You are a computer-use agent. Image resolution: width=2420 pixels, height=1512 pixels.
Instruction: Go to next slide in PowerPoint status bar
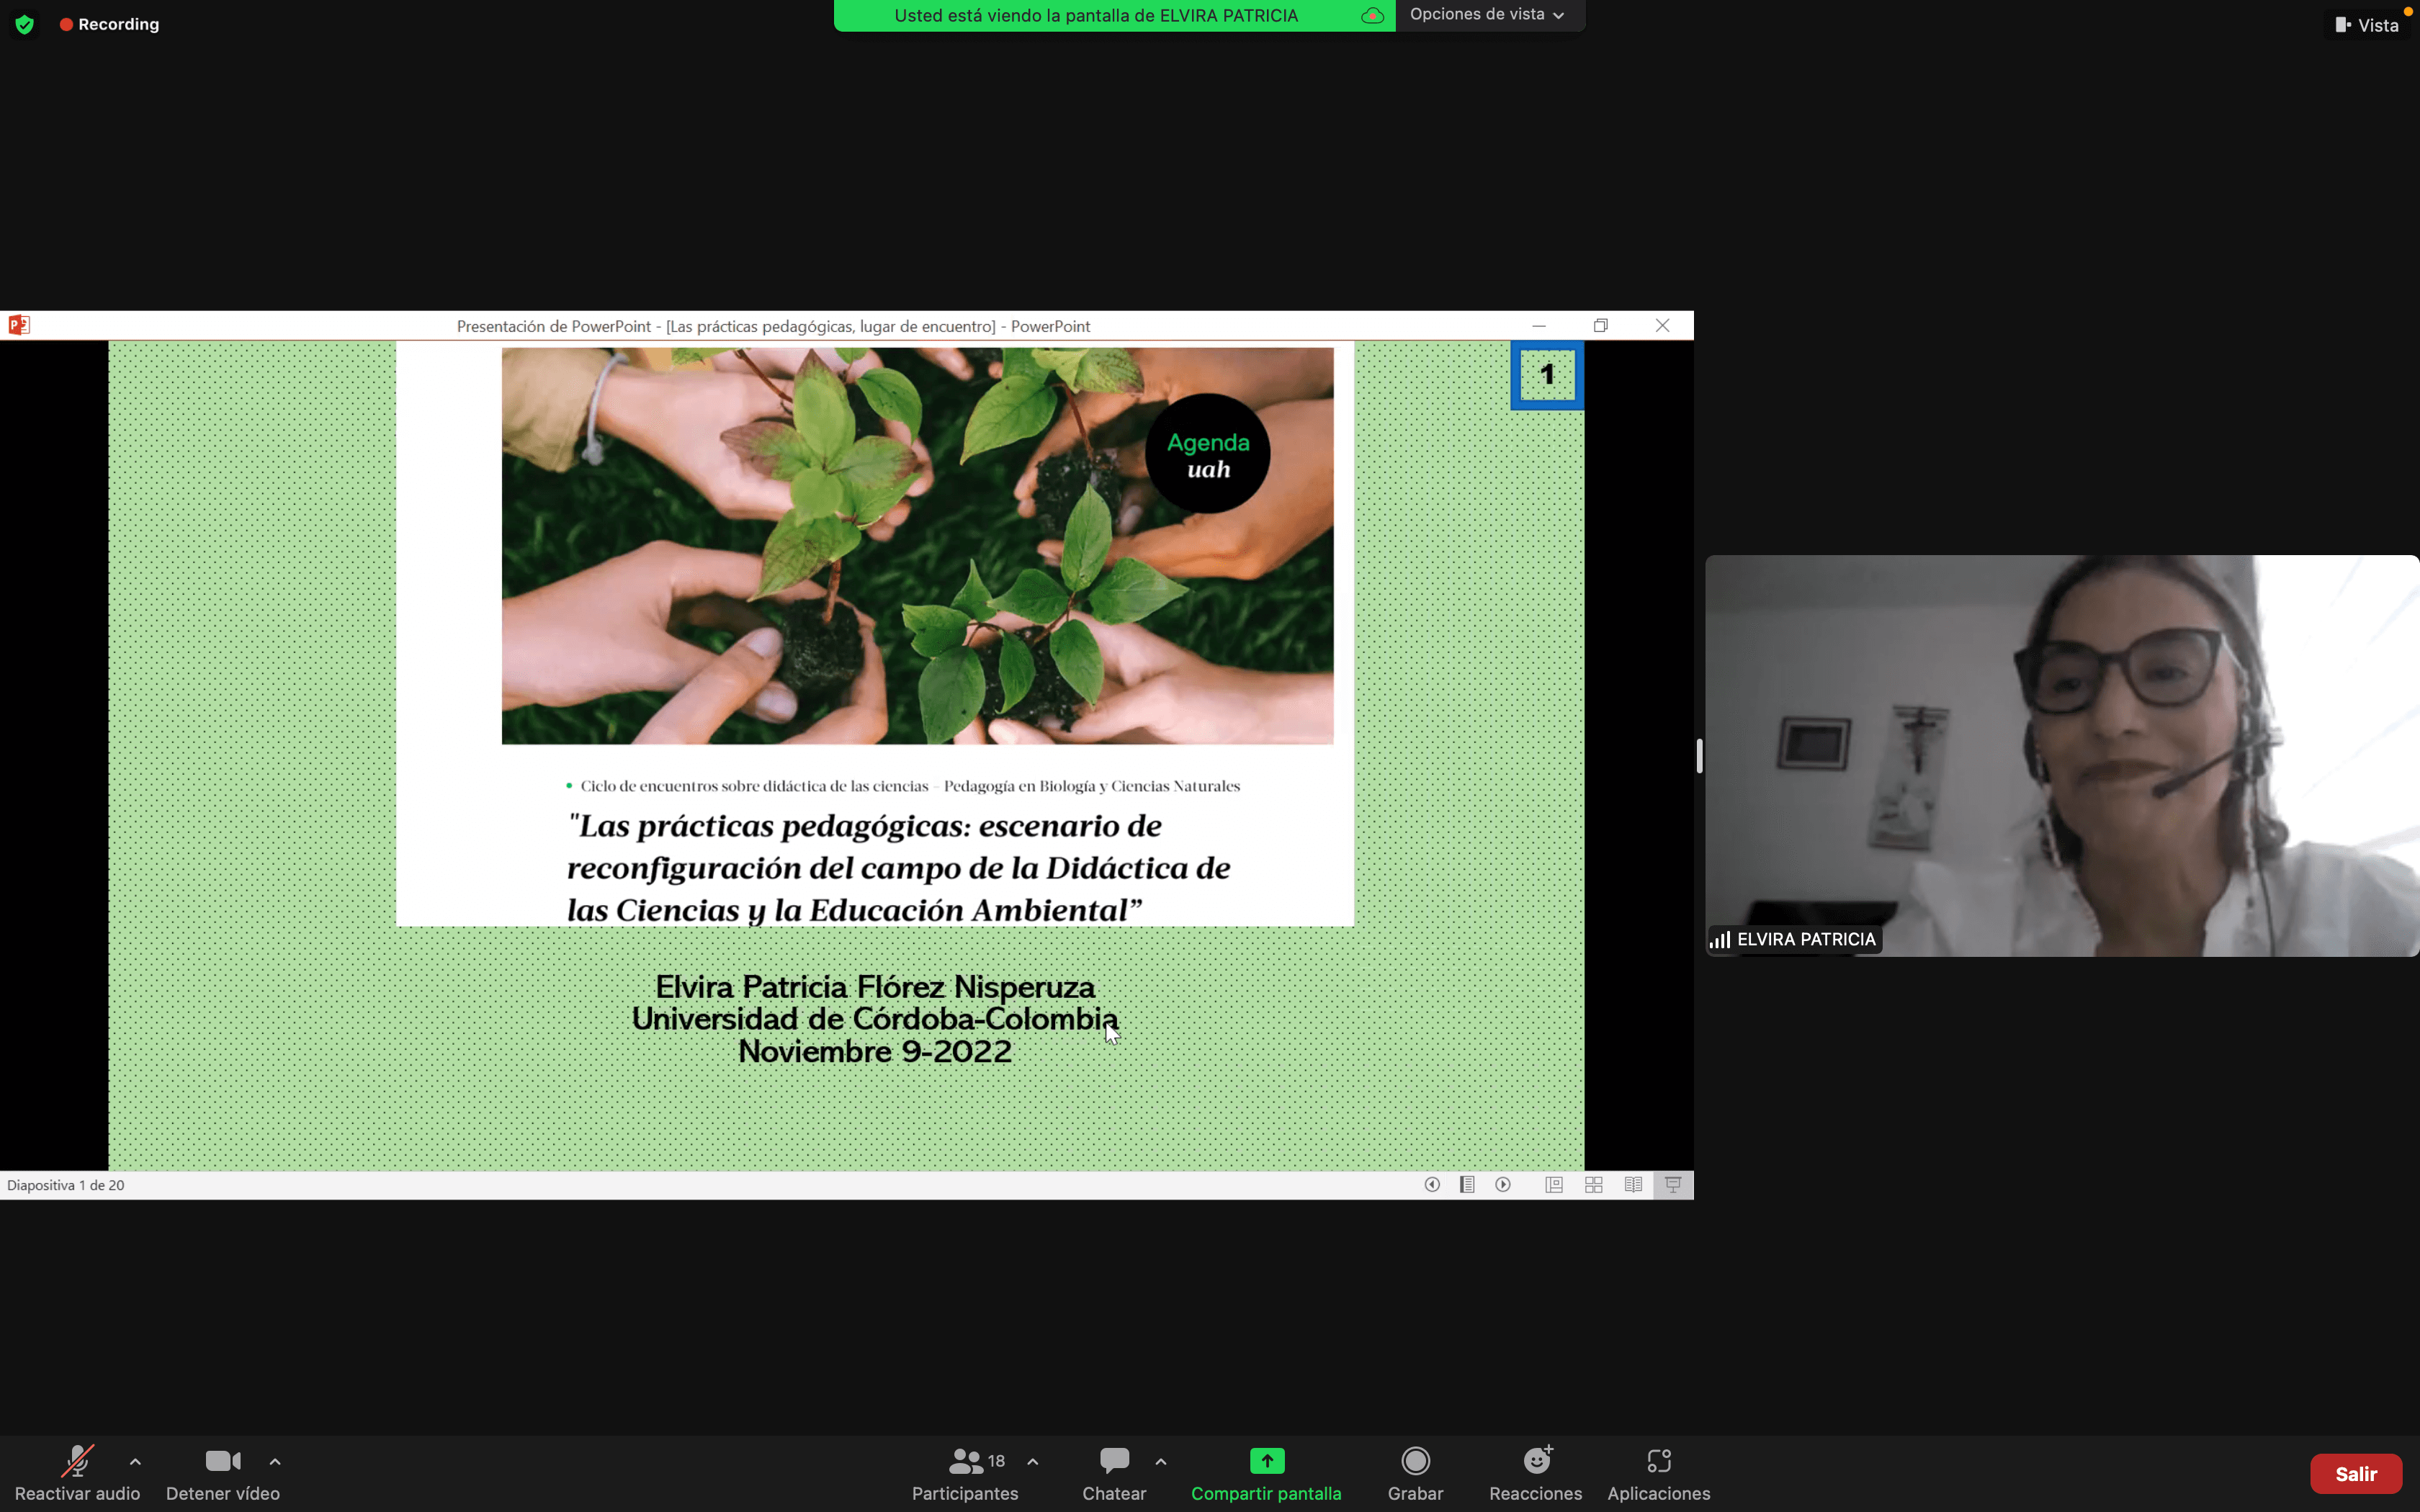click(1503, 1185)
